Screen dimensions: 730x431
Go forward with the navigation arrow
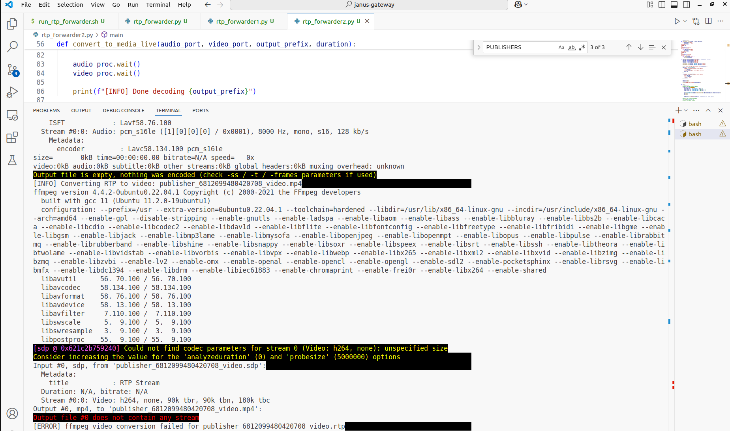220,5
